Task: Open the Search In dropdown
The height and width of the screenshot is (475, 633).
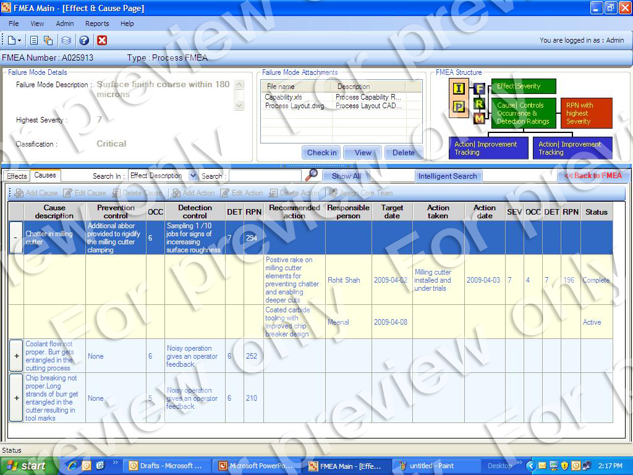Action: [x=193, y=176]
